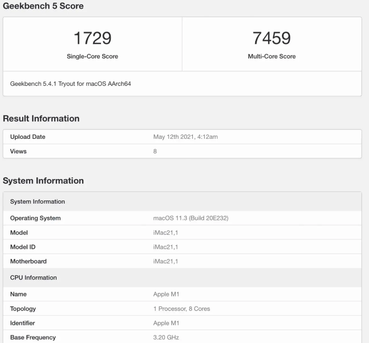
Task: Select the Upload Date label
Action: click(28, 137)
